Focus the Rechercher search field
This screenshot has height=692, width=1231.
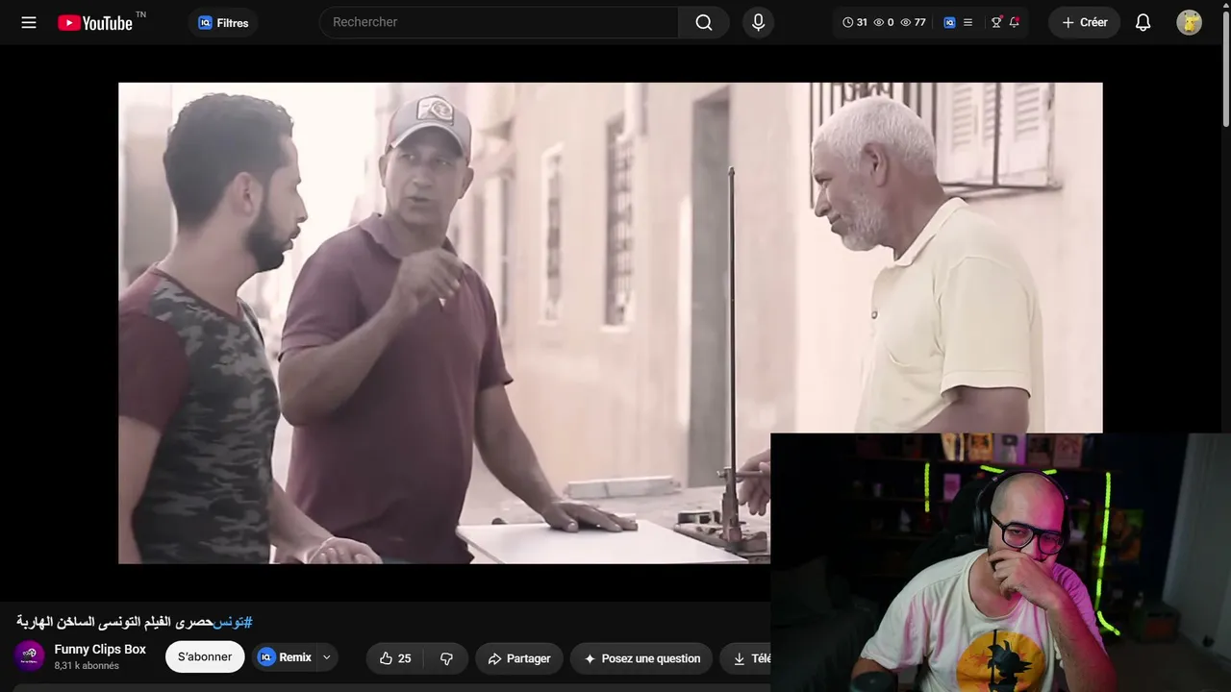click(x=499, y=22)
